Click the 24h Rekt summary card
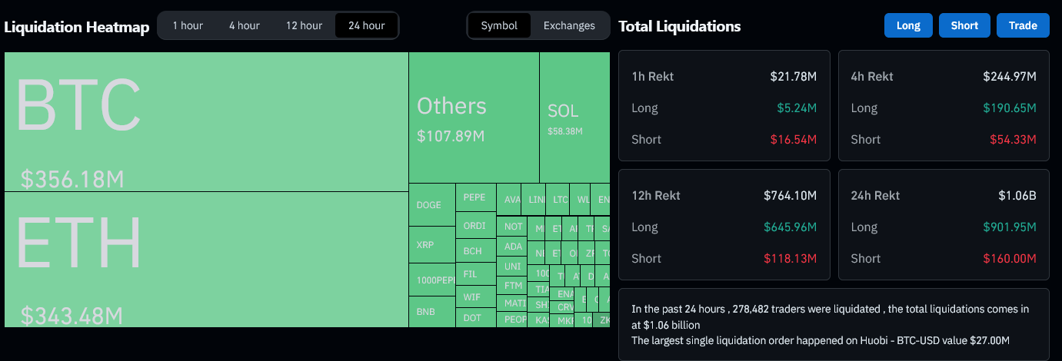1062x361 pixels. pos(944,227)
